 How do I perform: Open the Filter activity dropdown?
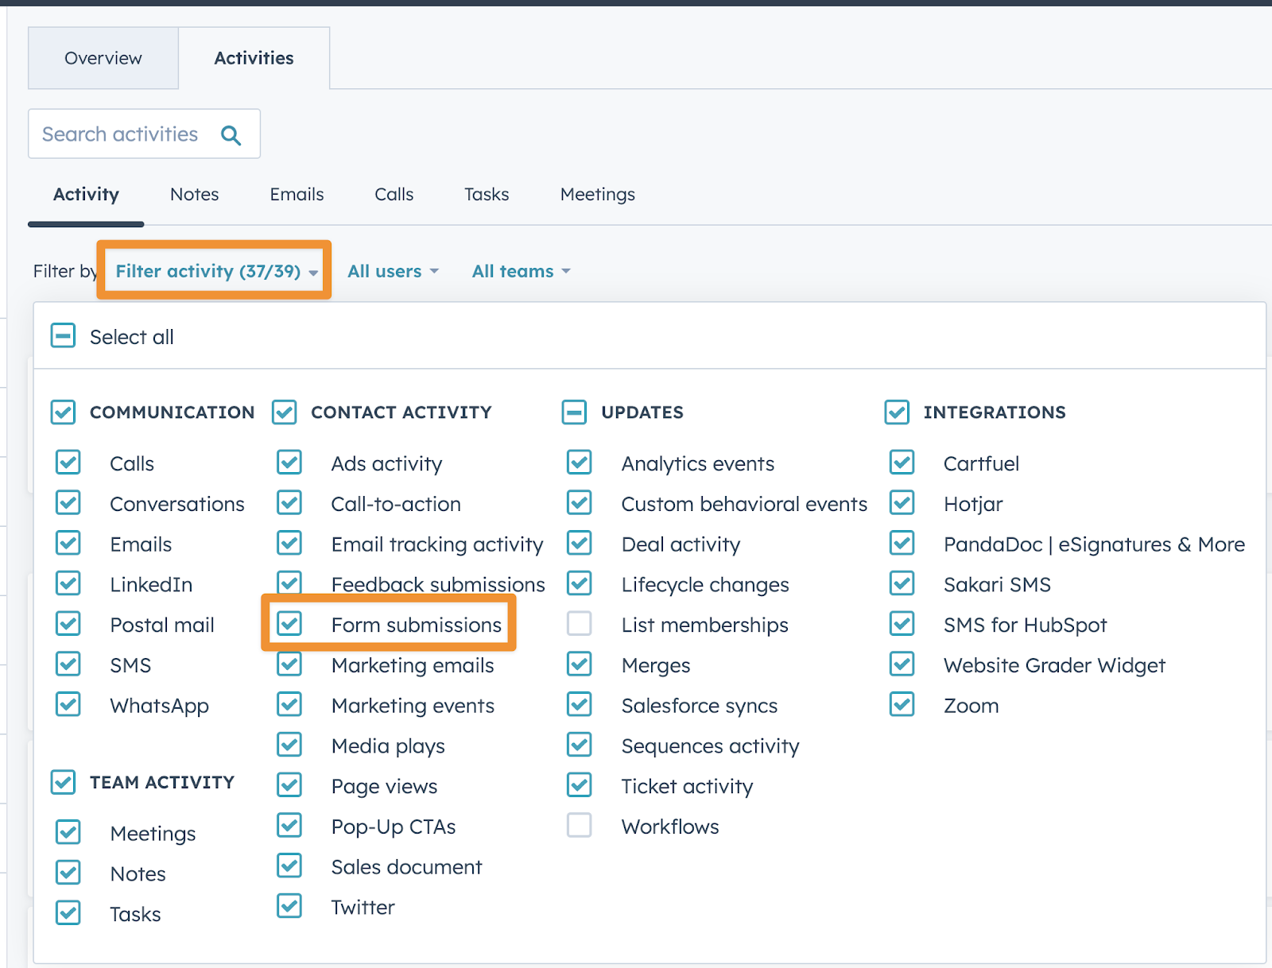click(215, 272)
